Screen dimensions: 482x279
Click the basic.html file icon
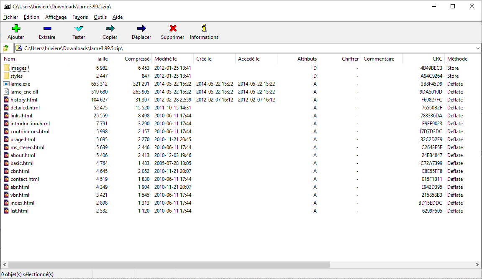coord(6,163)
